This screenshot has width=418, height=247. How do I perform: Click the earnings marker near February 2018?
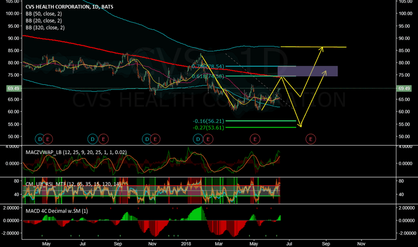(208, 139)
